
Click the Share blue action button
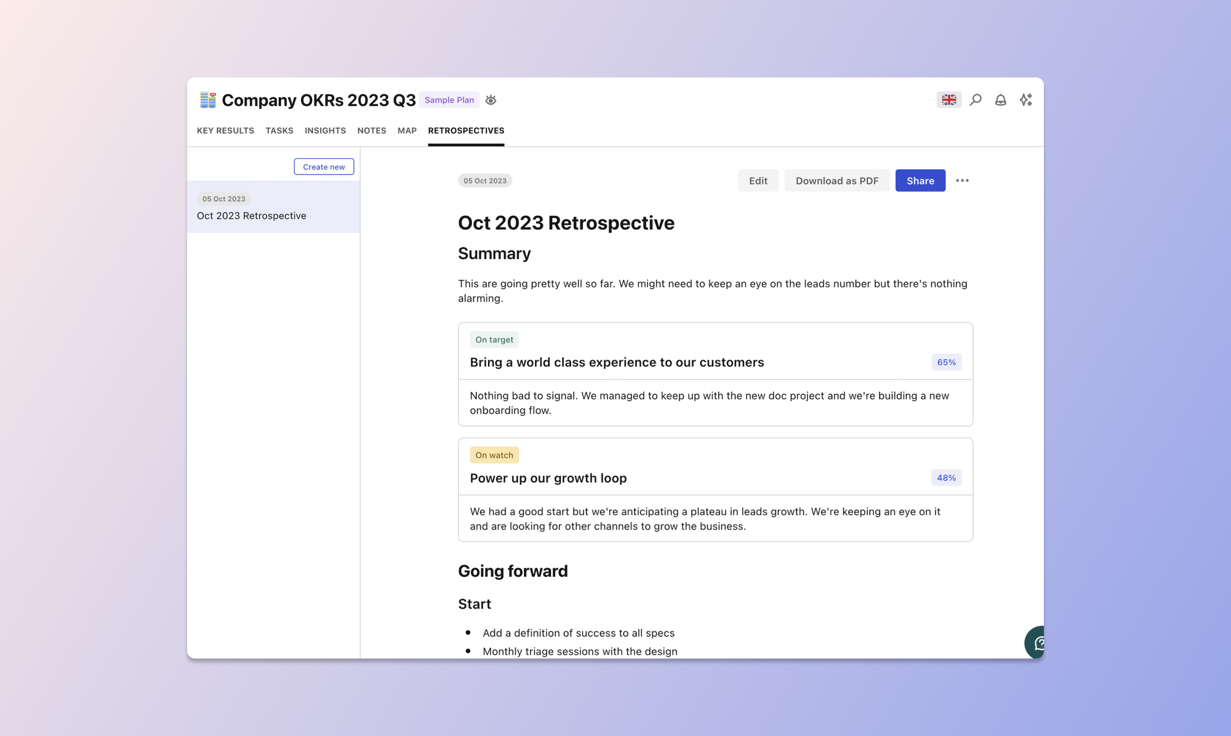pos(920,181)
